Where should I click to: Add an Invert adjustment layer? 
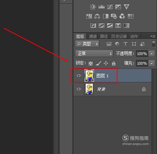pos(93,26)
